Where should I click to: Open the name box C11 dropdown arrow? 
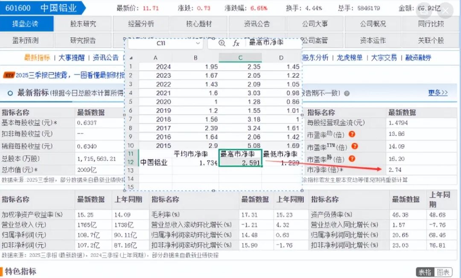click(198, 43)
